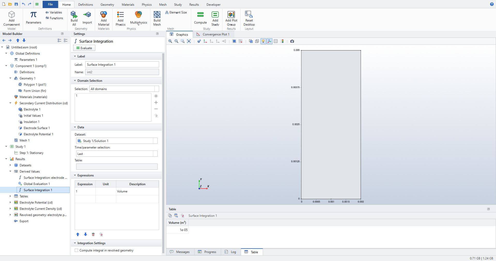This screenshot has width=496, height=261.
Task: Open the Dataset Study 1/Solution 1 dropdown
Action: pos(117,141)
